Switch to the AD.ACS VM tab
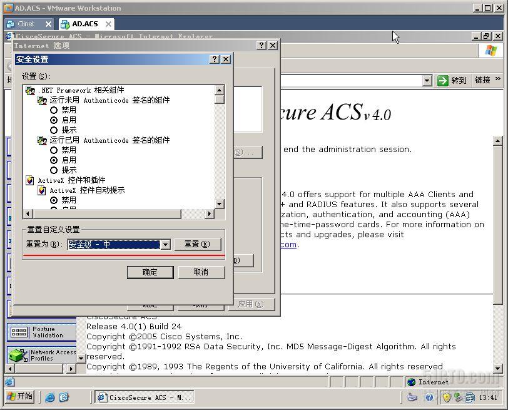Image resolution: width=508 pixels, height=410 pixels. click(x=85, y=24)
